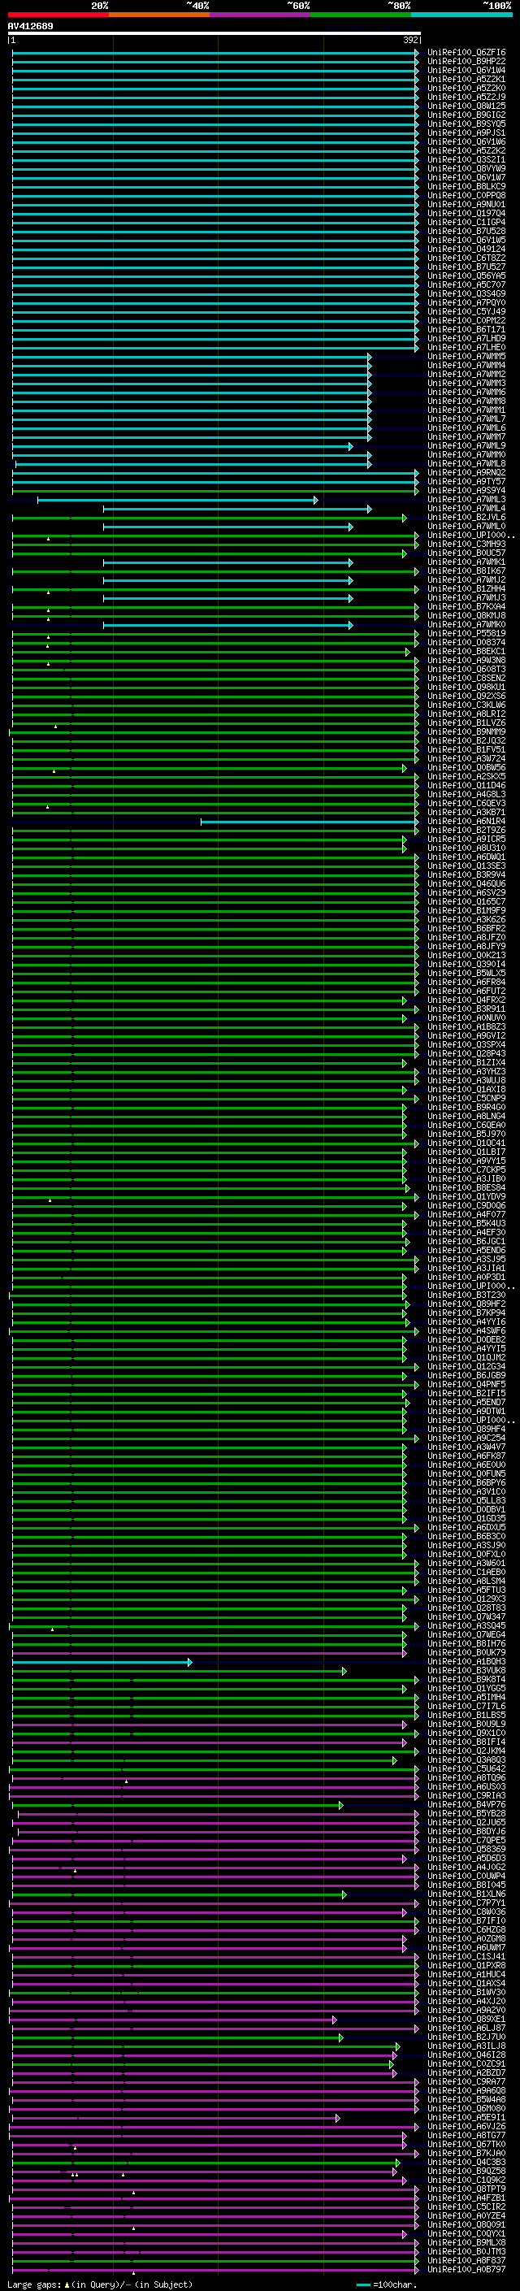Select the UniRef100_B9NMM9 label
This screenshot has width=520, height=2291.
coord(466,732)
